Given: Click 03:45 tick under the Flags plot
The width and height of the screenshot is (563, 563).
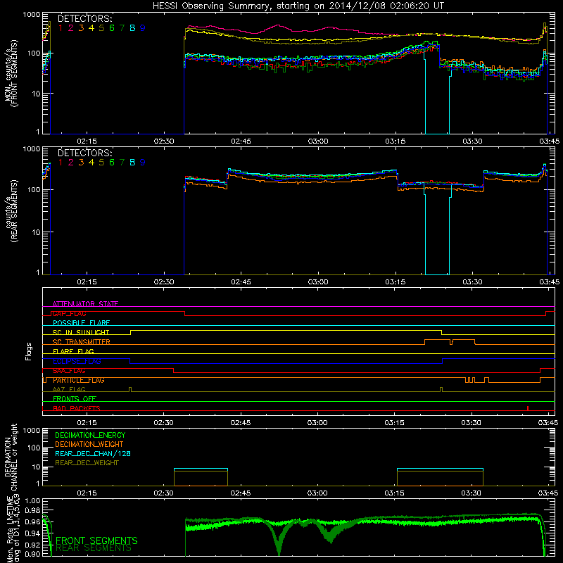Looking at the screenshot, I should [548, 423].
